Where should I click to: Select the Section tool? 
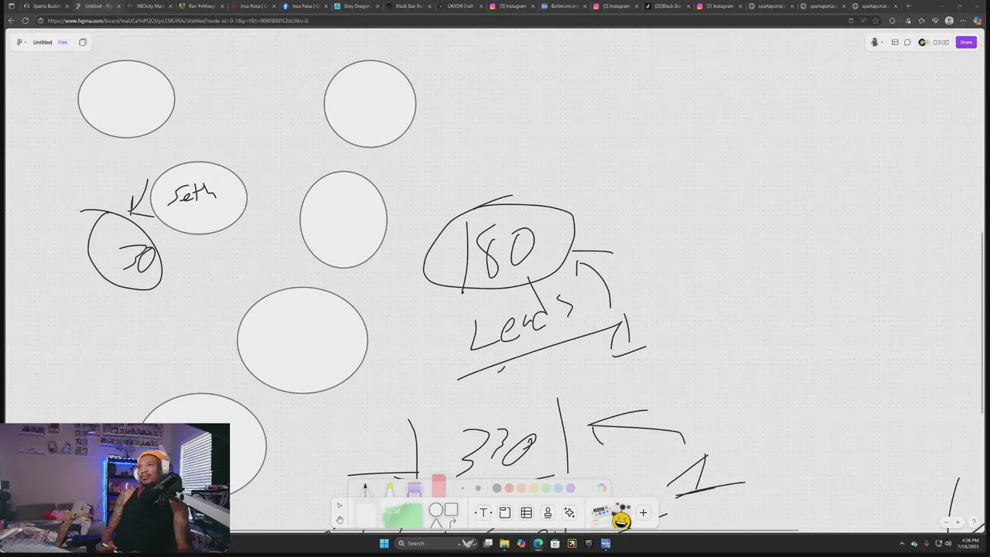pos(504,513)
